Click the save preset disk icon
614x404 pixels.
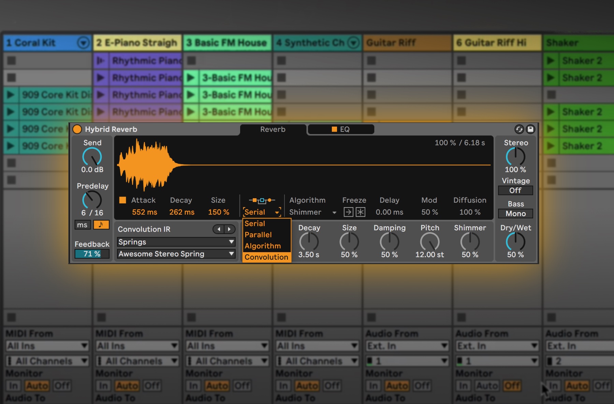[x=530, y=129]
